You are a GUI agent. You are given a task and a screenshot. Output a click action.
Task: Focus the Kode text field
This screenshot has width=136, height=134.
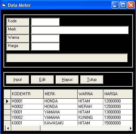tap(45, 22)
